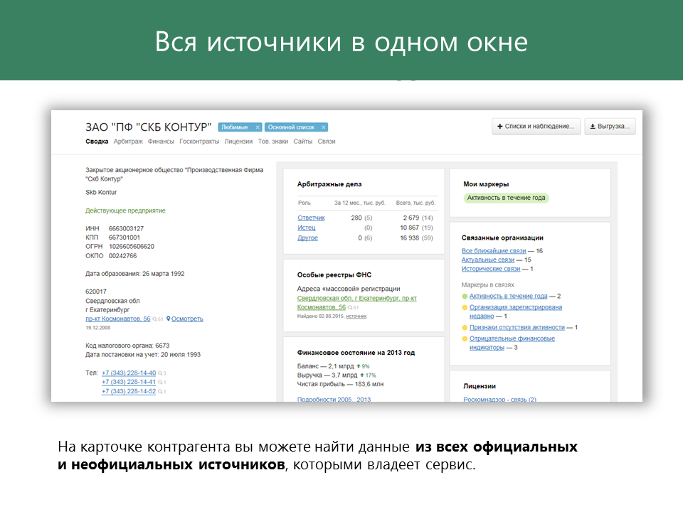Open the 'источник' link
683x512 pixels.
point(356,316)
